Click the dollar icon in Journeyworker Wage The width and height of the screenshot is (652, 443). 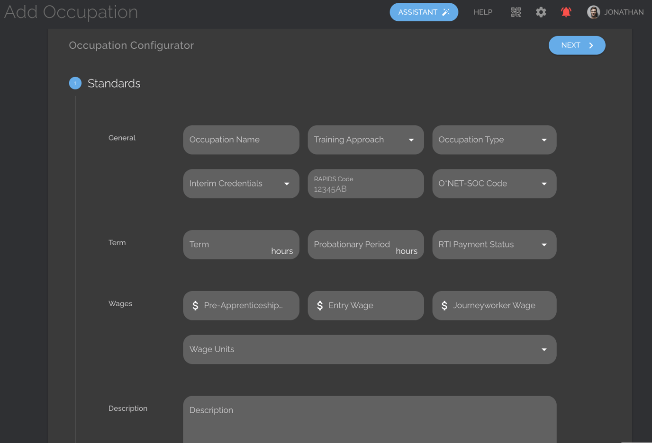(x=444, y=305)
